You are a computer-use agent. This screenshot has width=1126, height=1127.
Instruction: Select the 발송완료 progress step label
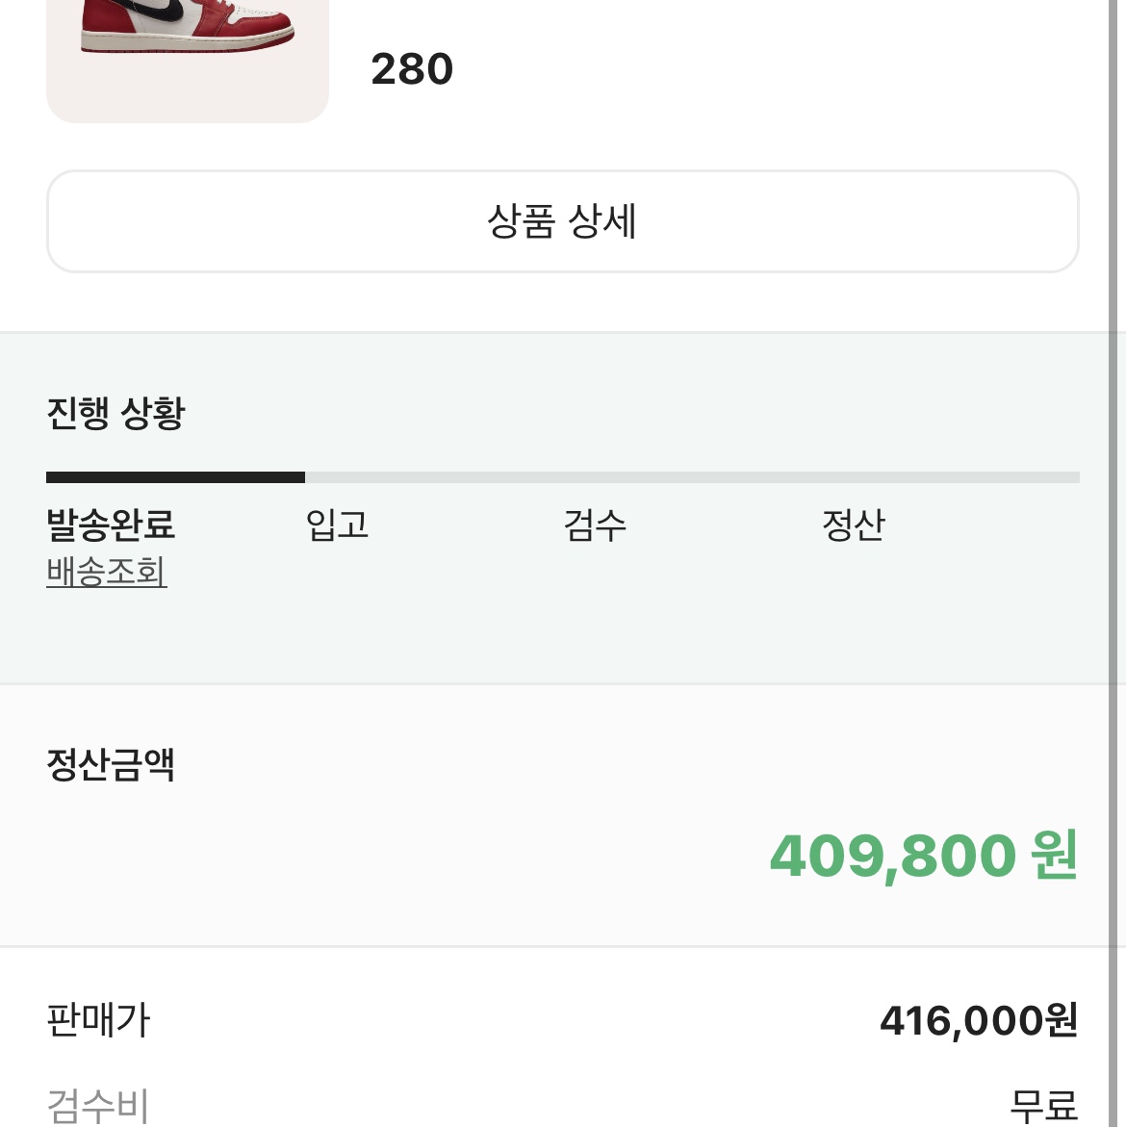tap(110, 524)
